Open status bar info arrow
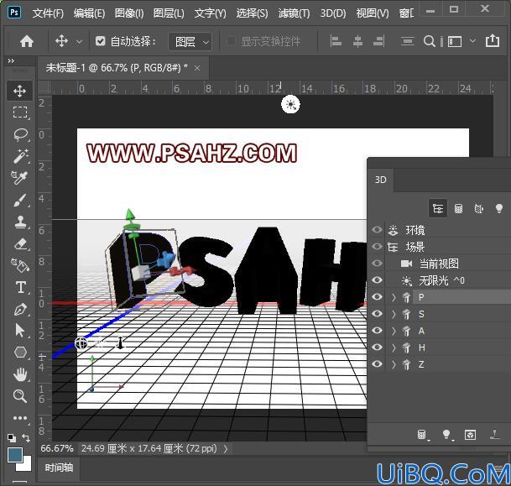 click(226, 449)
